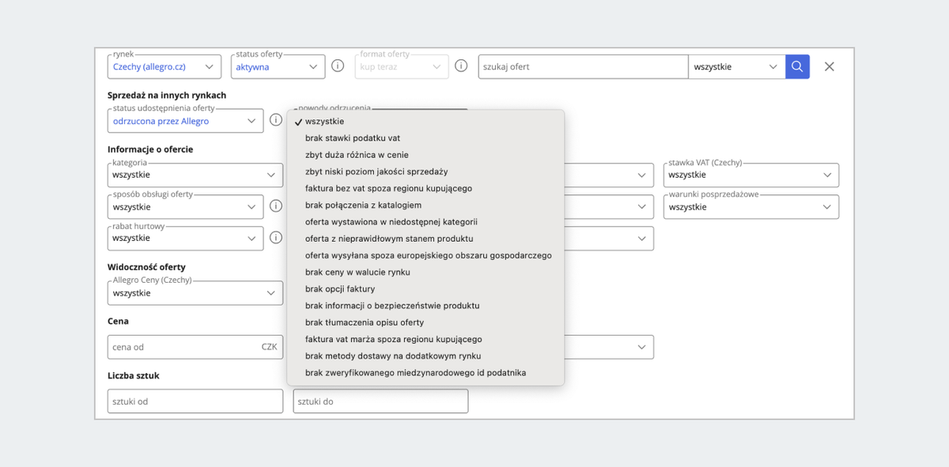Open the Allegro Ceny (Czechy) dropdown

pos(195,293)
